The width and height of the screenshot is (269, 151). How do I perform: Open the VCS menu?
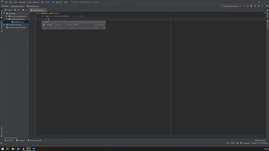pos(53,2)
